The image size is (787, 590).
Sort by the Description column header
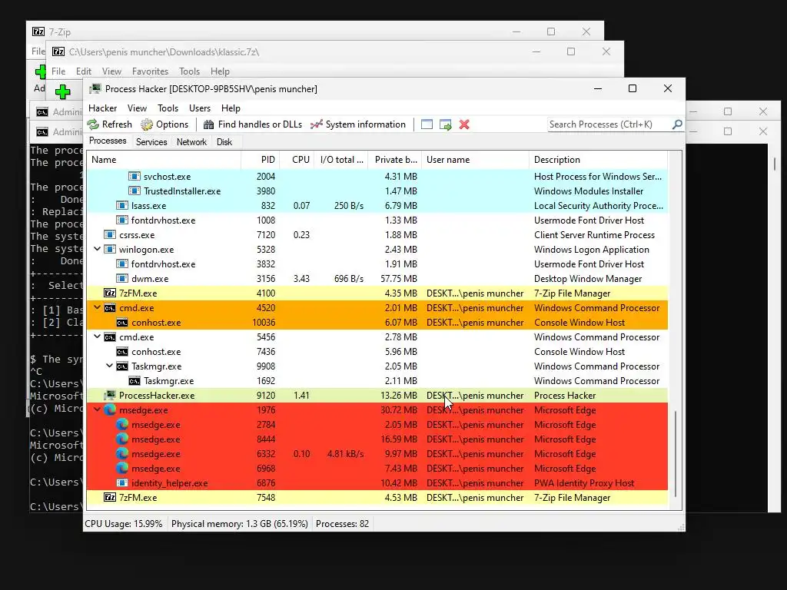click(598, 160)
